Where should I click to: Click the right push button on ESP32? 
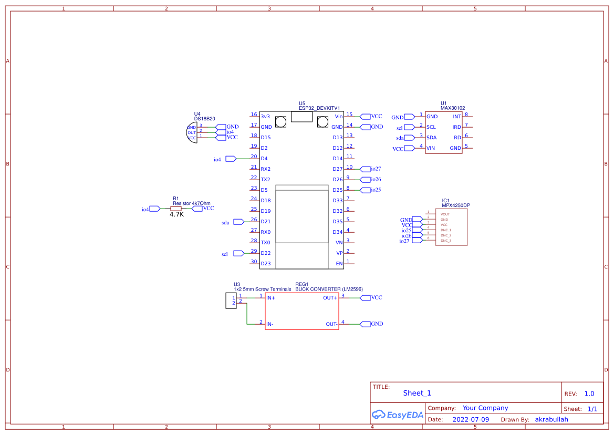(322, 122)
